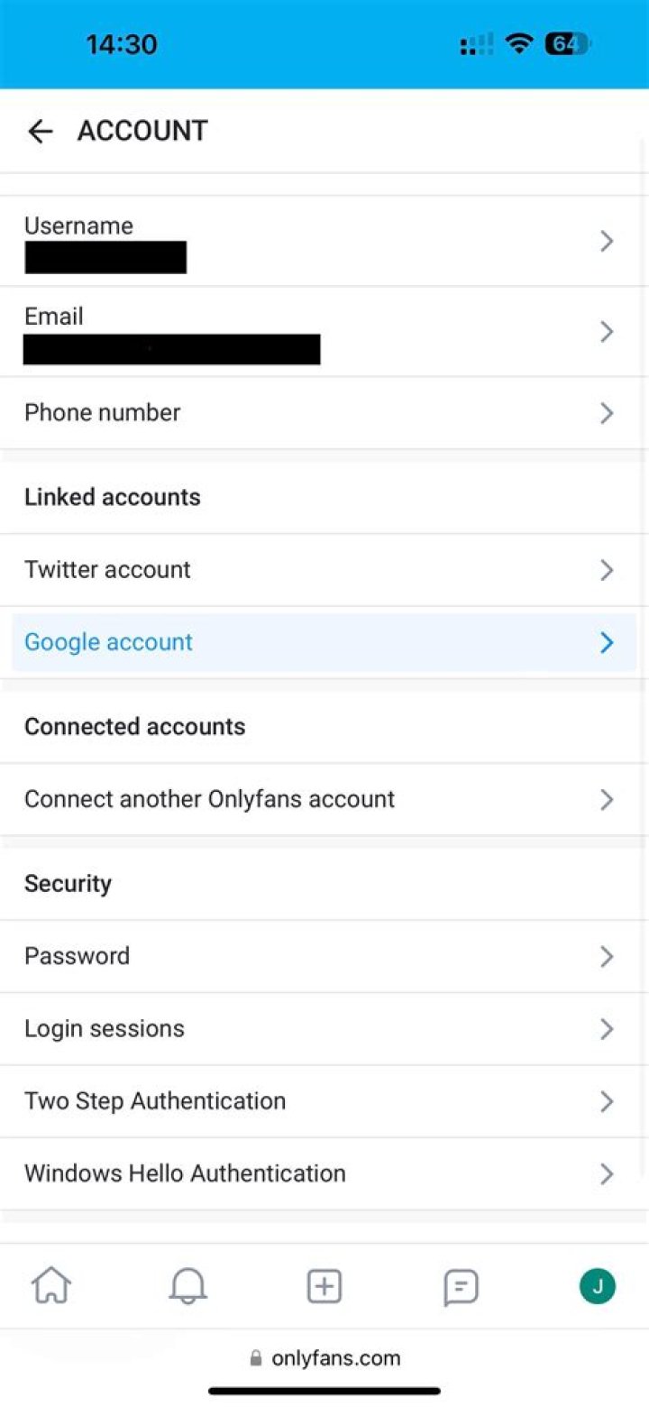Tap the profile avatar with letter J
This screenshot has height=1407, width=649.
(x=598, y=1286)
